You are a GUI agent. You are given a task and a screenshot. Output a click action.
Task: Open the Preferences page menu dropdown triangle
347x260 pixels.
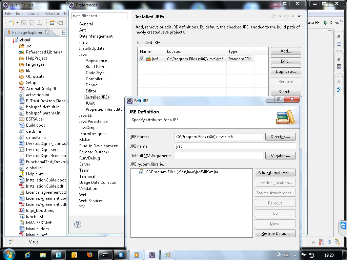click(299, 16)
